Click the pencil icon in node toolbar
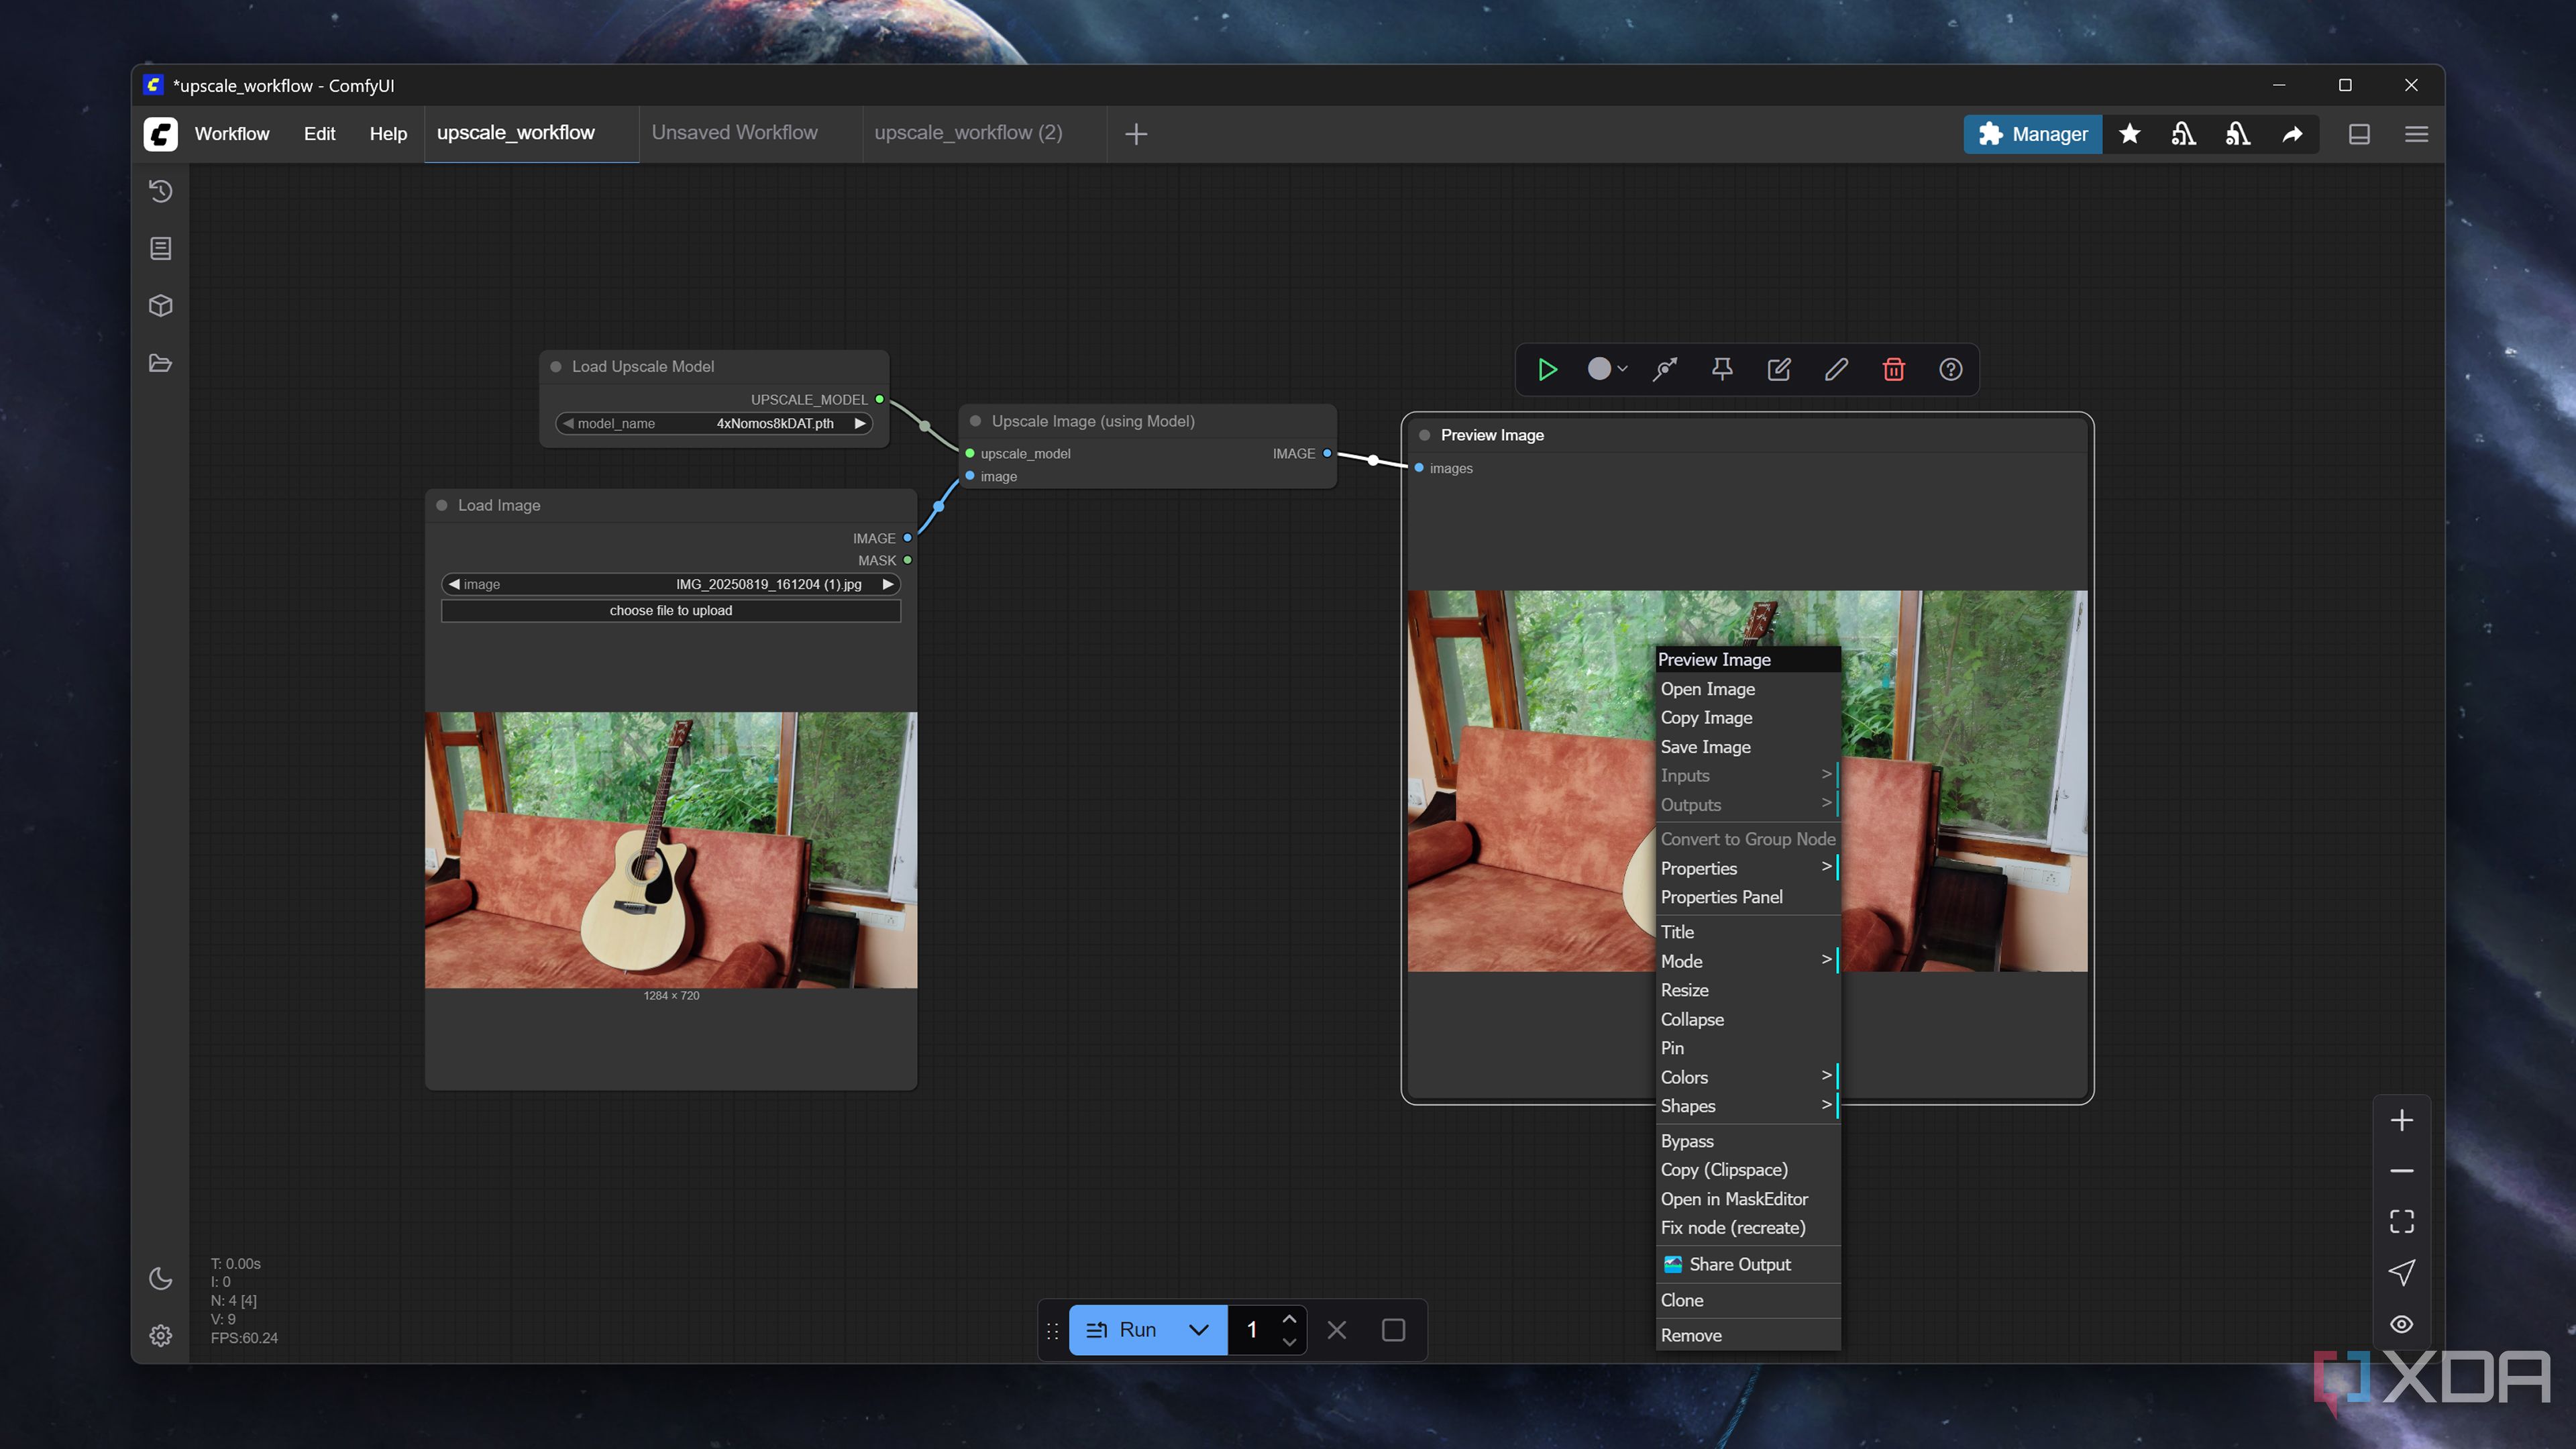This screenshot has height=1449, width=2576. click(1836, 370)
